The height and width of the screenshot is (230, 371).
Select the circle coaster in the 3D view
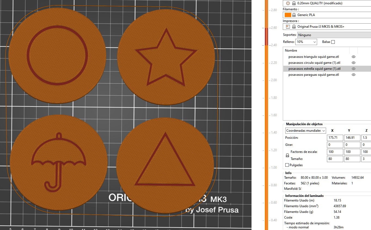click(57, 56)
